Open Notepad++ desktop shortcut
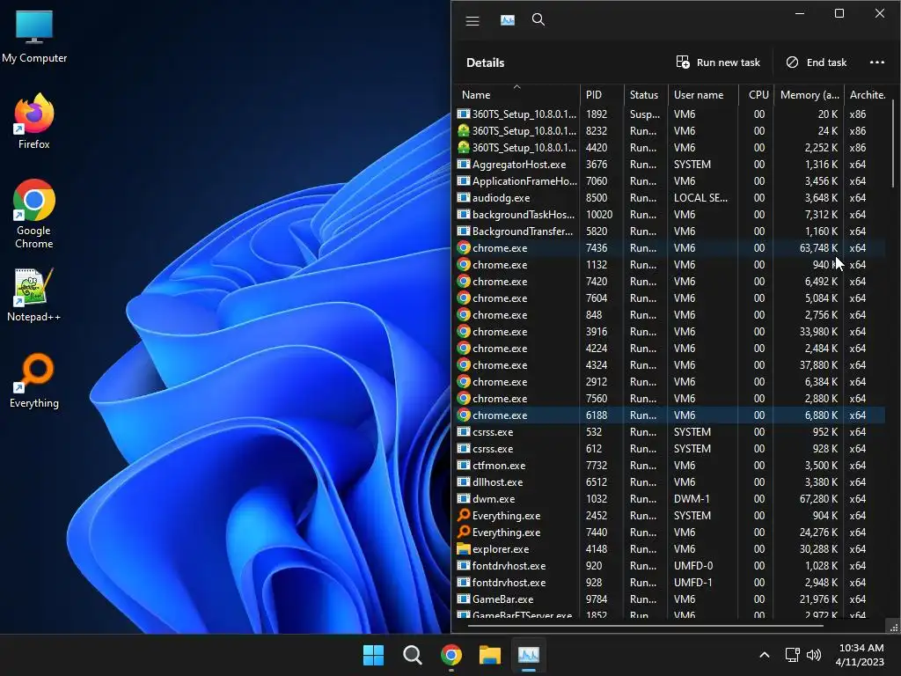The height and width of the screenshot is (676, 901). 34,295
